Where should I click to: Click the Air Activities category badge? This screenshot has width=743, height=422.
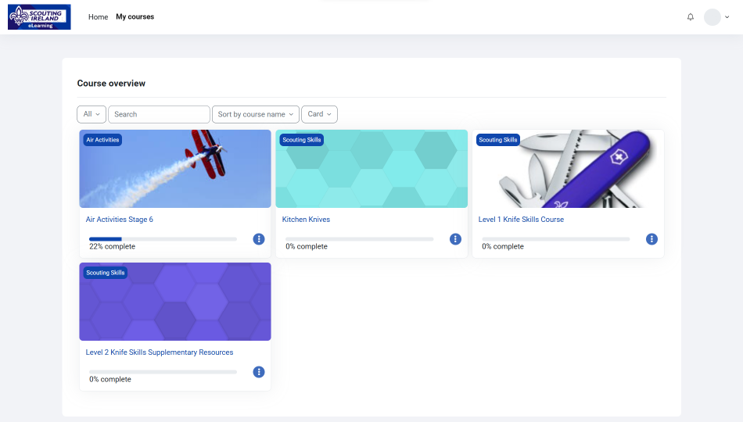tap(102, 140)
